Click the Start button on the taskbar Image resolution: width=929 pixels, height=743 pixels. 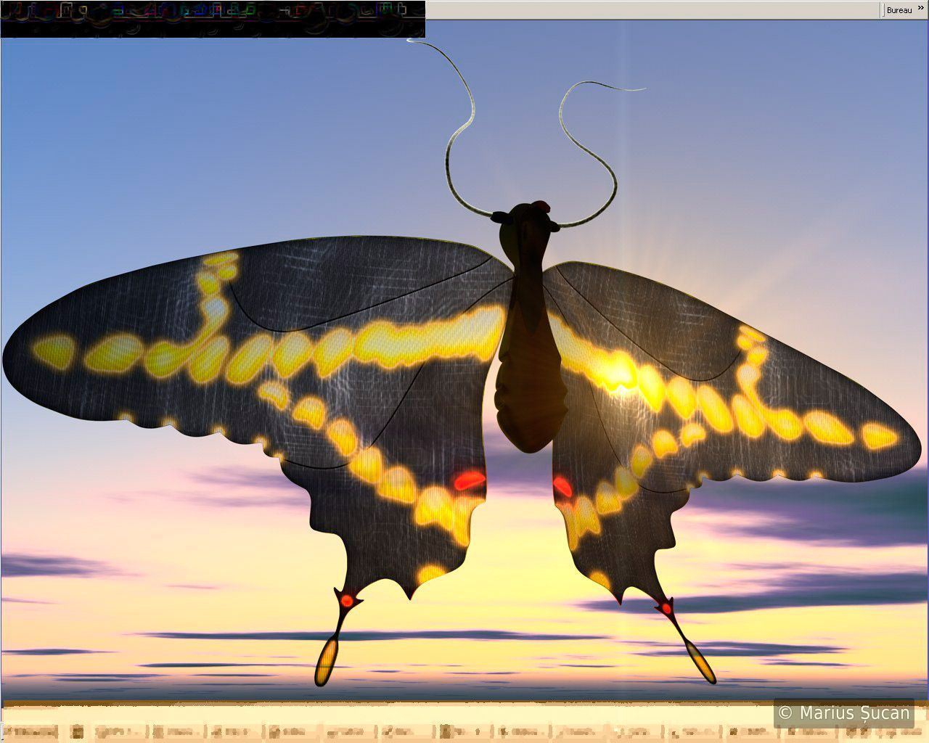pos(30,731)
